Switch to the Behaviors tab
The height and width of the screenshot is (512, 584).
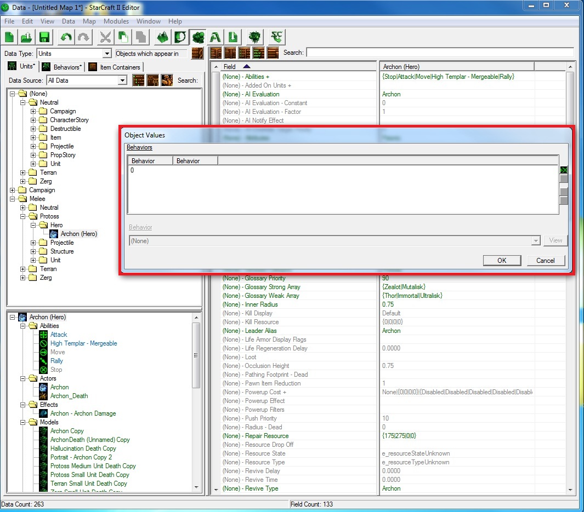(62, 67)
